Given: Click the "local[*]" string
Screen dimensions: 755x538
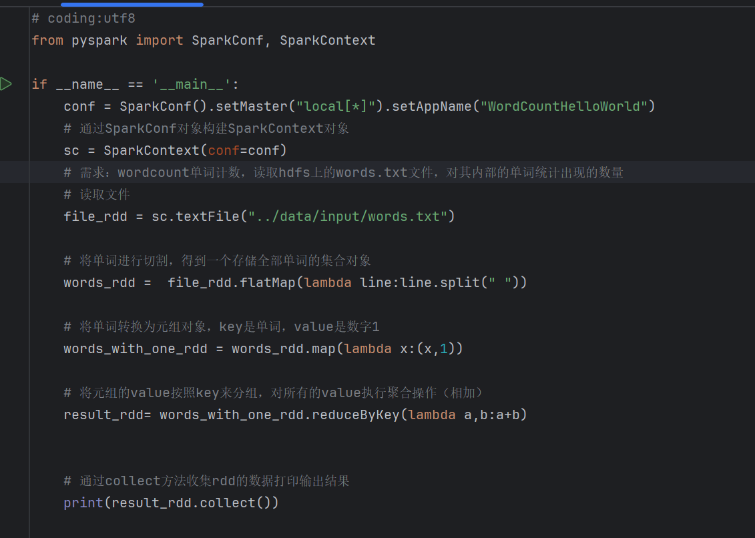Looking at the screenshot, I should tap(336, 106).
